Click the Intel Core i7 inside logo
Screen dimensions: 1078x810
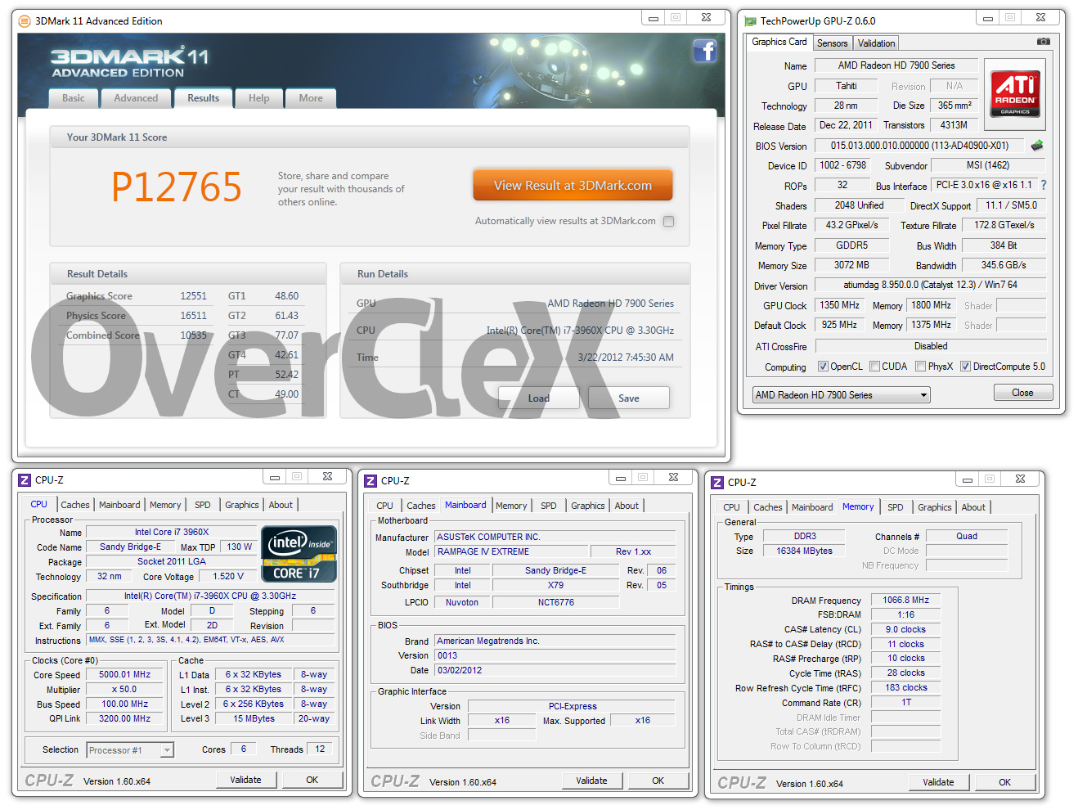click(x=299, y=554)
